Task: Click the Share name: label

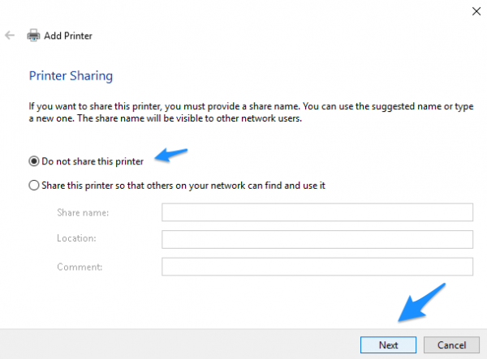Action: [x=83, y=212]
